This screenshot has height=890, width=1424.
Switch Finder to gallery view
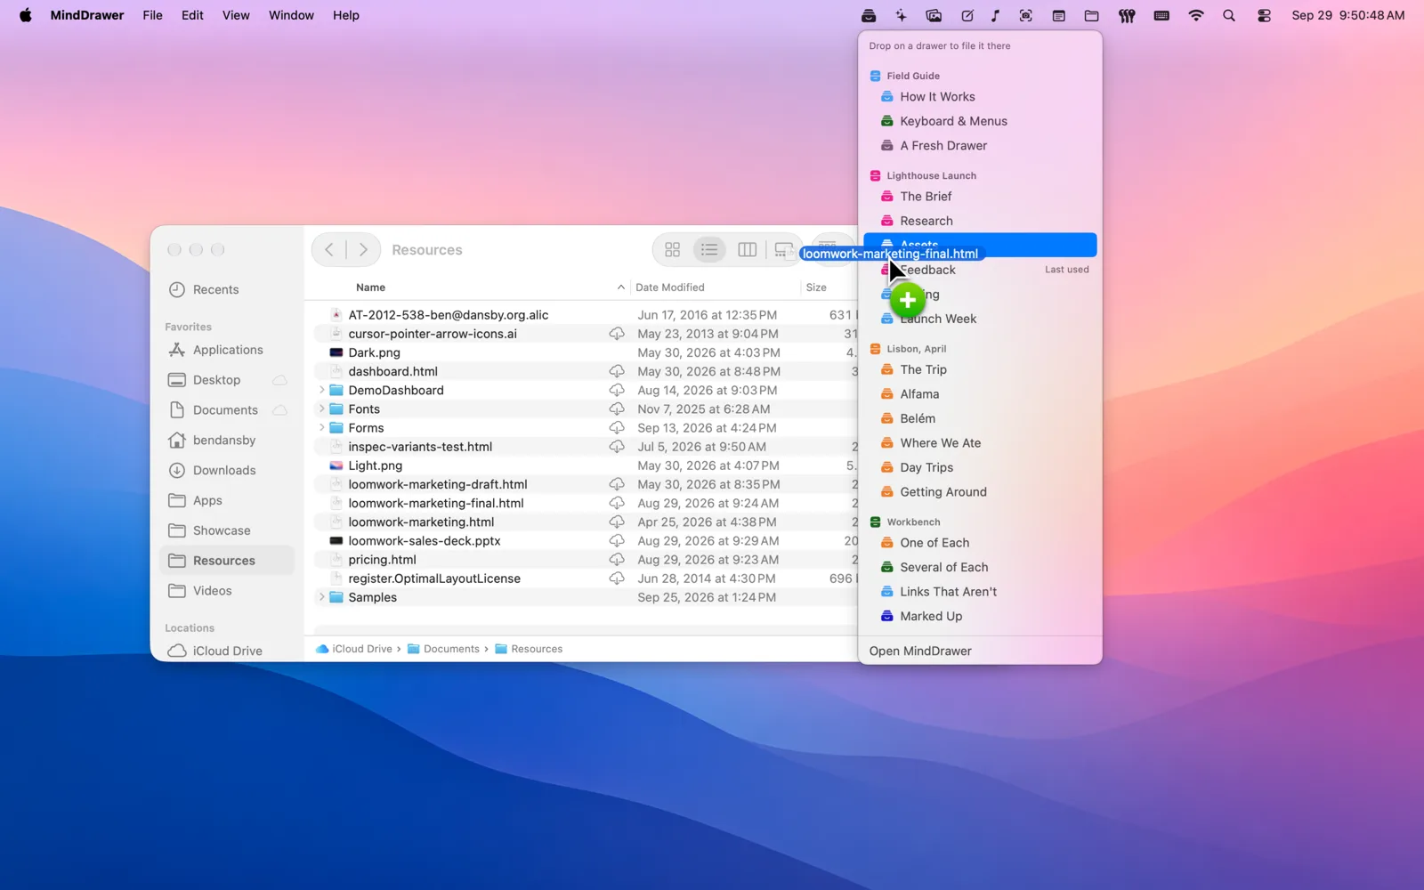tap(783, 250)
